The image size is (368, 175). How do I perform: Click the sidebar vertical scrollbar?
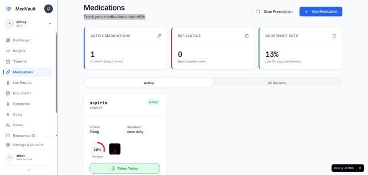[56, 73]
